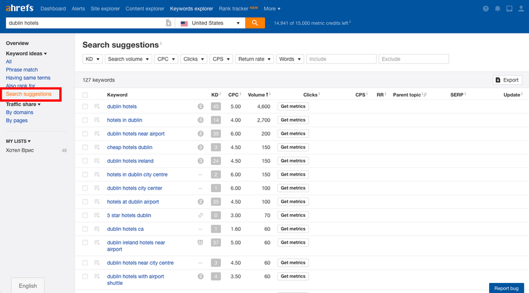Go to Dashboard in top navigation

(53, 9)
